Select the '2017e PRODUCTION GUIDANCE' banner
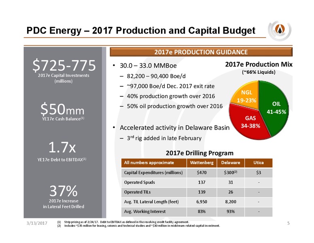Screen dimensions: 314x243 pos(201,52)
